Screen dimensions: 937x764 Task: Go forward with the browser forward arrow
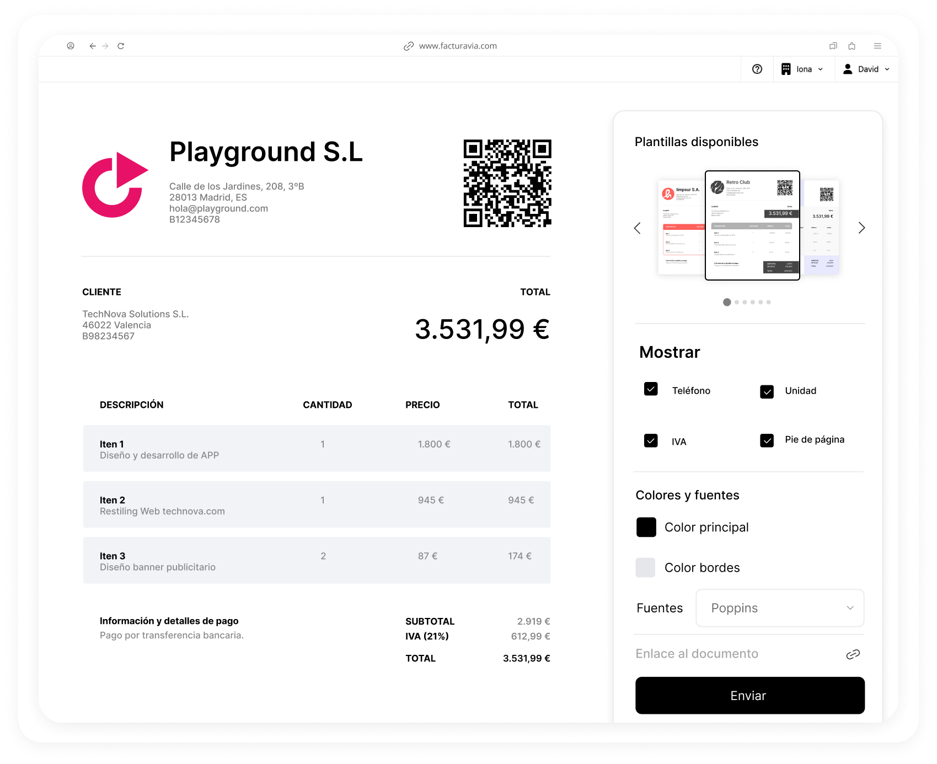pyautogui.click(x=105, y=46)
